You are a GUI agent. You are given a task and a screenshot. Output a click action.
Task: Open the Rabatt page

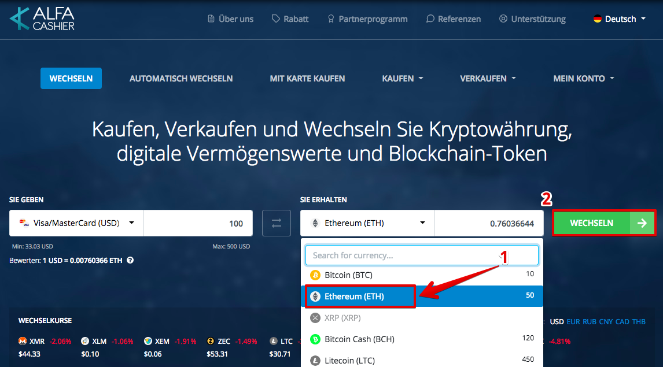(x=290, y=19)
